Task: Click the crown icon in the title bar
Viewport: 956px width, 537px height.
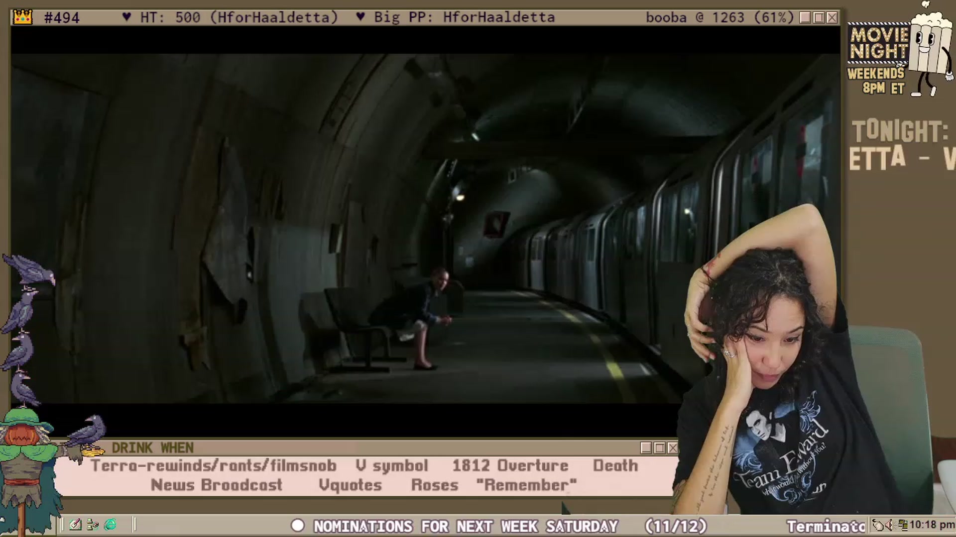Action: click(x=23, y=17)
